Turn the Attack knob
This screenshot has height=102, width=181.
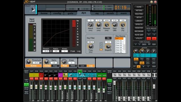(x=90, y=25)
